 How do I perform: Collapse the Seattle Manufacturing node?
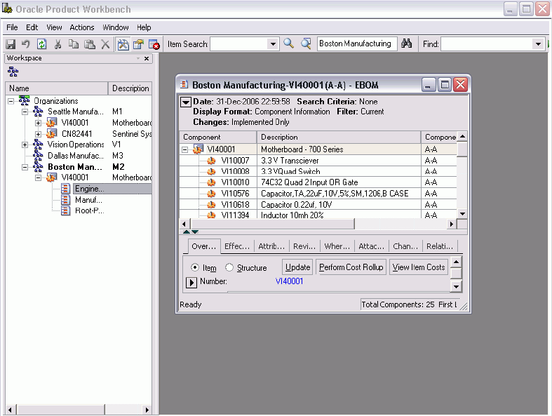[x=25, y=112]
